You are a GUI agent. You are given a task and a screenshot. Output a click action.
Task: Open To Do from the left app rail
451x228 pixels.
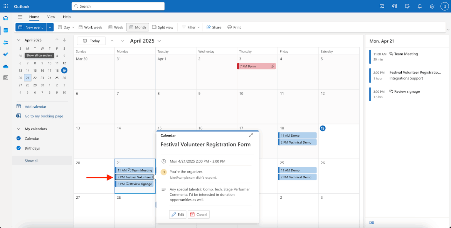6,54
